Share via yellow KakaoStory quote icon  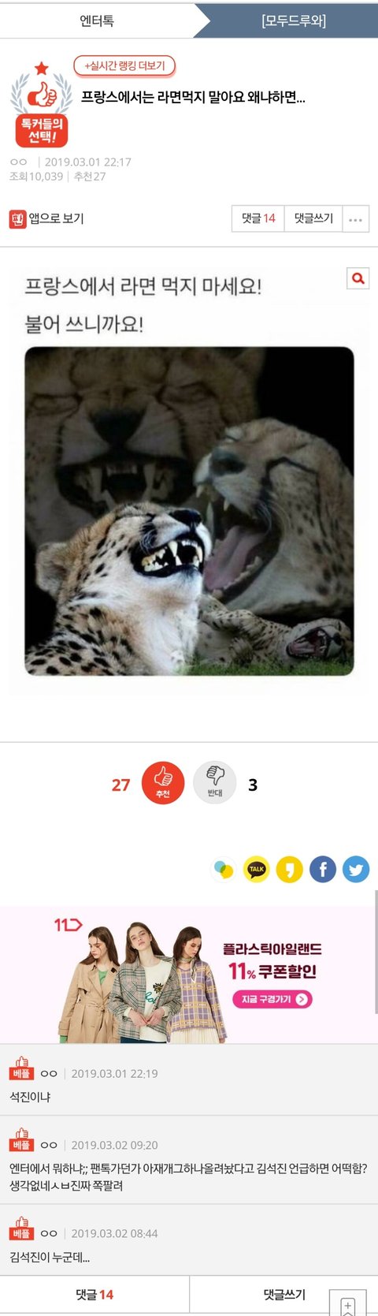(x=289, y=869)
